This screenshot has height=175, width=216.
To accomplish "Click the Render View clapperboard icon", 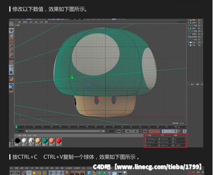I will [x=73, y=173].
